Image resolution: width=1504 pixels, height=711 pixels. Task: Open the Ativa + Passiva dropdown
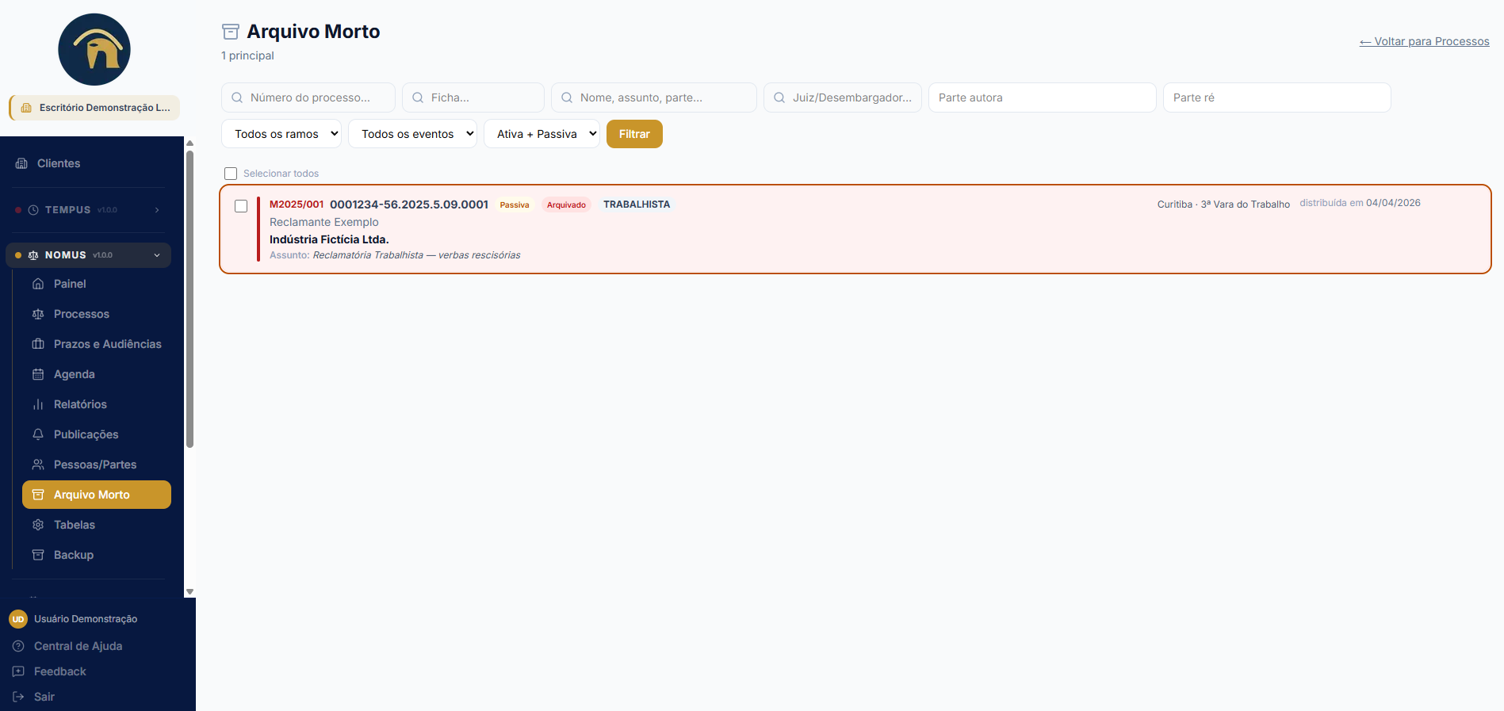[x=542, y=134]
